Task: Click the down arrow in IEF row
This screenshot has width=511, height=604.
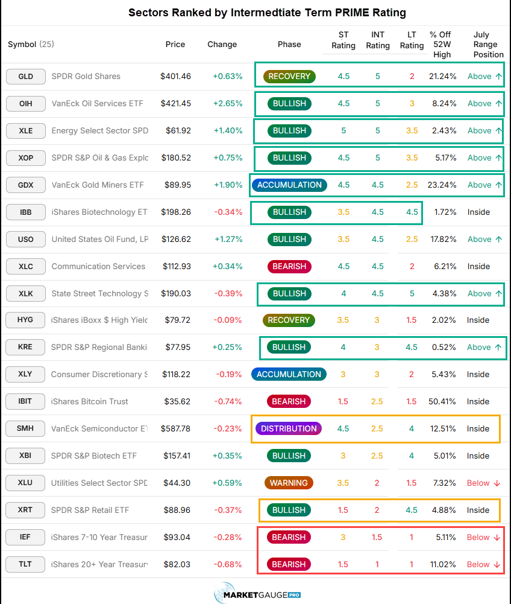Action: coord(497,538)
